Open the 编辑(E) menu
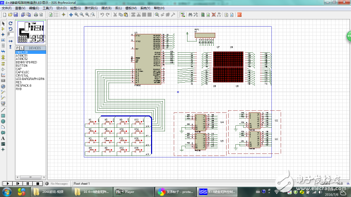The height and width of the screenshot is (197, 351). pyautogui.click(x=34, y=8)
